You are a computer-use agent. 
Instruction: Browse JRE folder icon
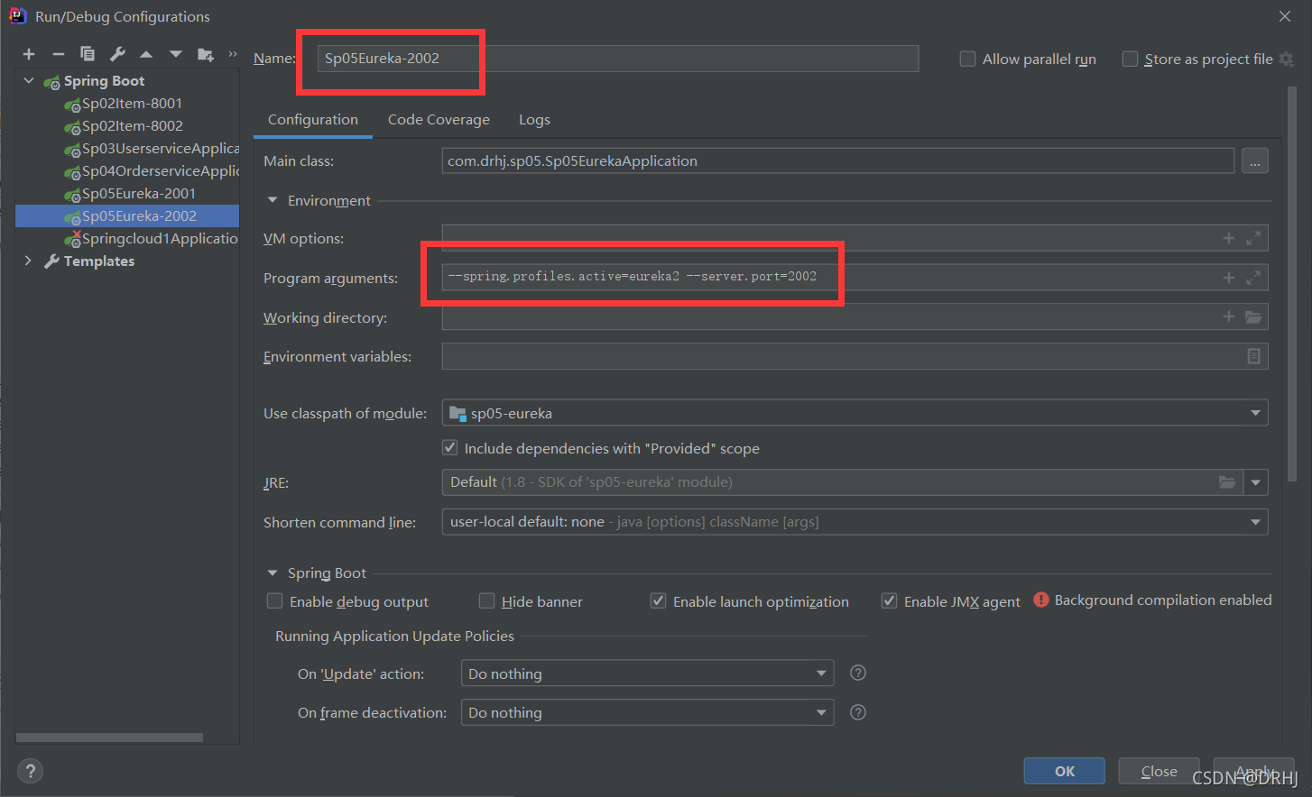tap(1227, 482)
